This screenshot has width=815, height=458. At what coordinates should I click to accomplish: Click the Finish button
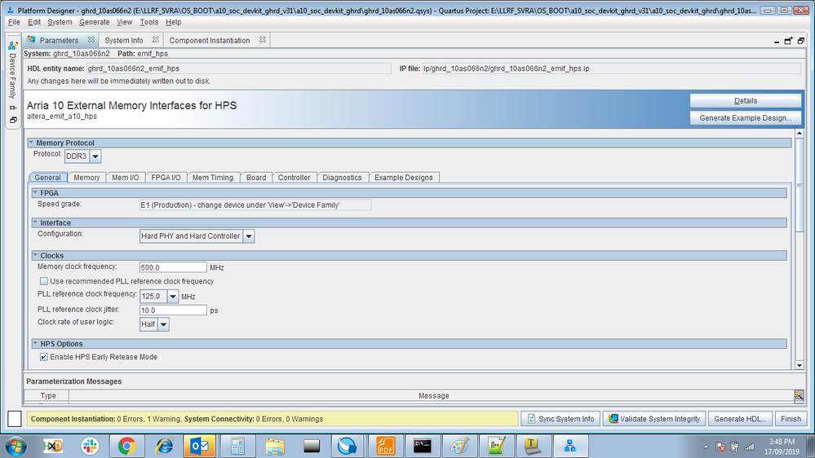point(791,419)
